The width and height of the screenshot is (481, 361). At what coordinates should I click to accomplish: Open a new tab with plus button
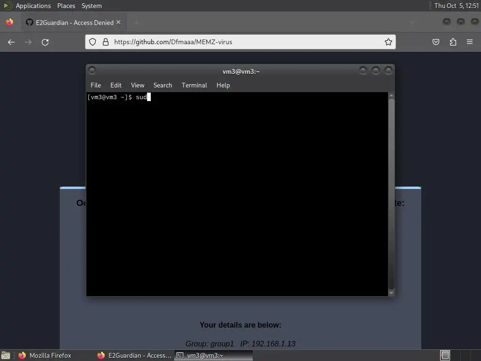click(x=136, y=23)
